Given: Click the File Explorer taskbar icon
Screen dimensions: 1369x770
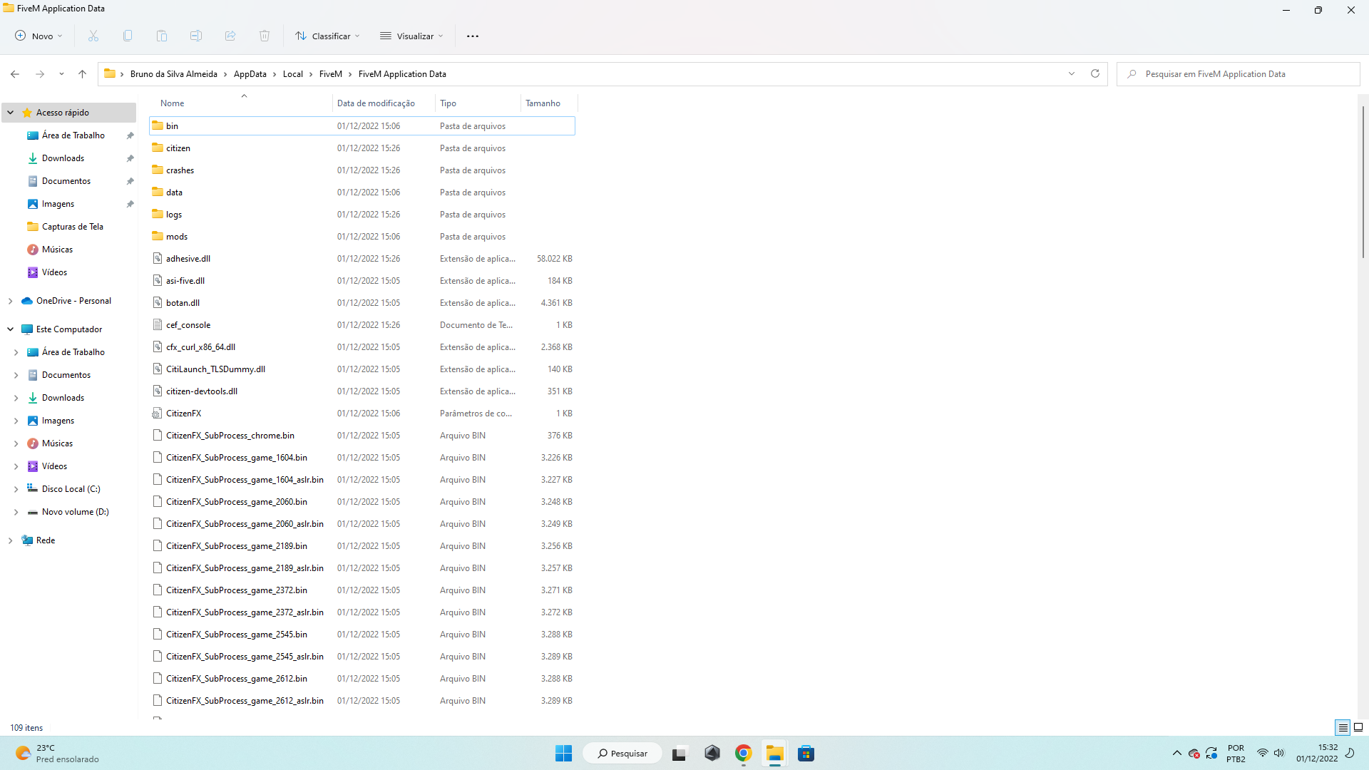Looking at the screenshot, I should click(x=774, y=753).
